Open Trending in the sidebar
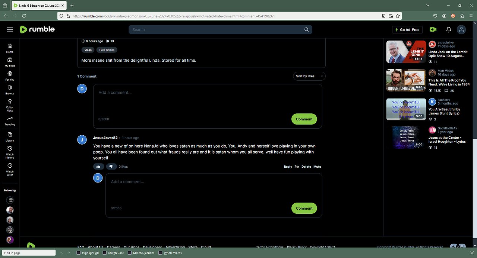The width and height of the screenshot is (477, 258). tap(10, 120)
